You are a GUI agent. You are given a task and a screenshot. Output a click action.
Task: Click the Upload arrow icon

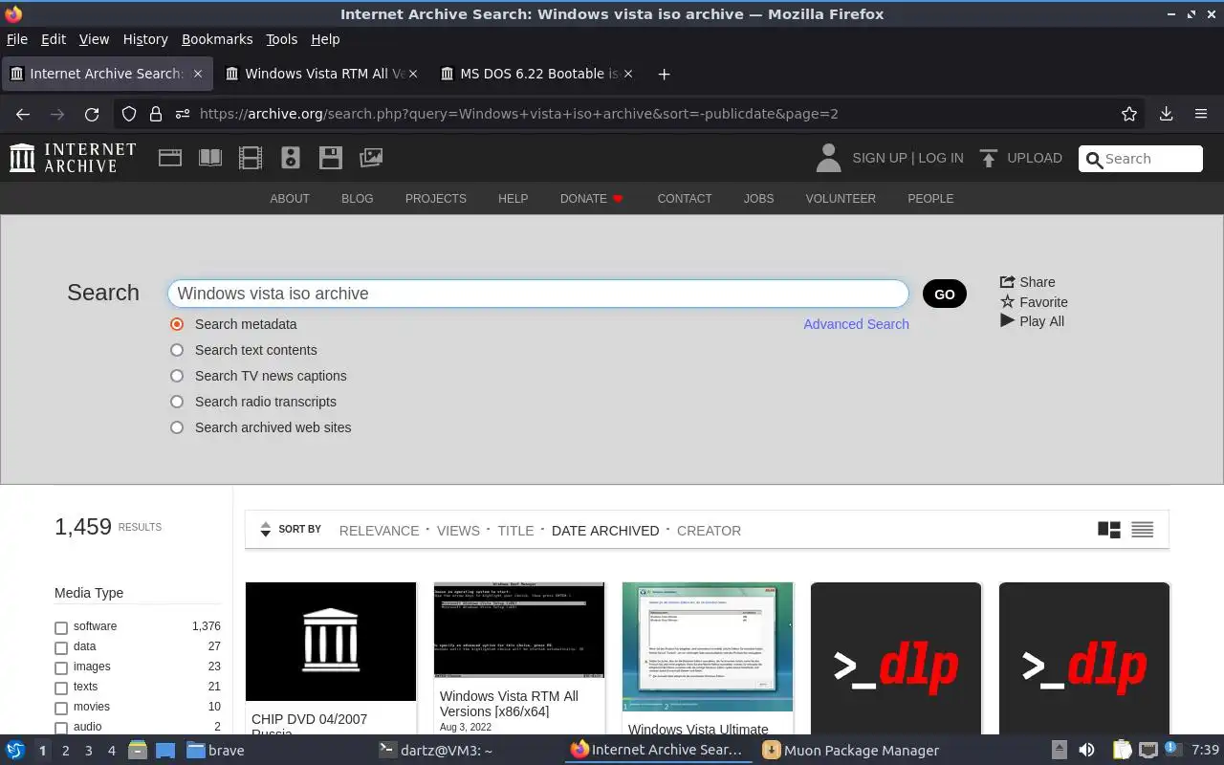coord(989,158)
